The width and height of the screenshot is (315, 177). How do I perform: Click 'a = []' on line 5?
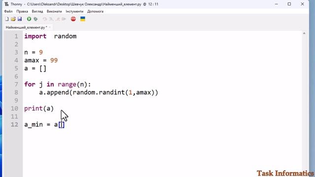(35, 68)
